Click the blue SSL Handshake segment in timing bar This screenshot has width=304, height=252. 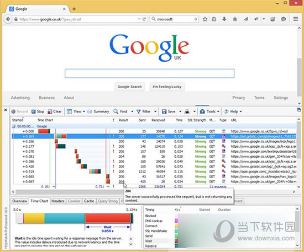pyautogui.click(x=65, y=218)
